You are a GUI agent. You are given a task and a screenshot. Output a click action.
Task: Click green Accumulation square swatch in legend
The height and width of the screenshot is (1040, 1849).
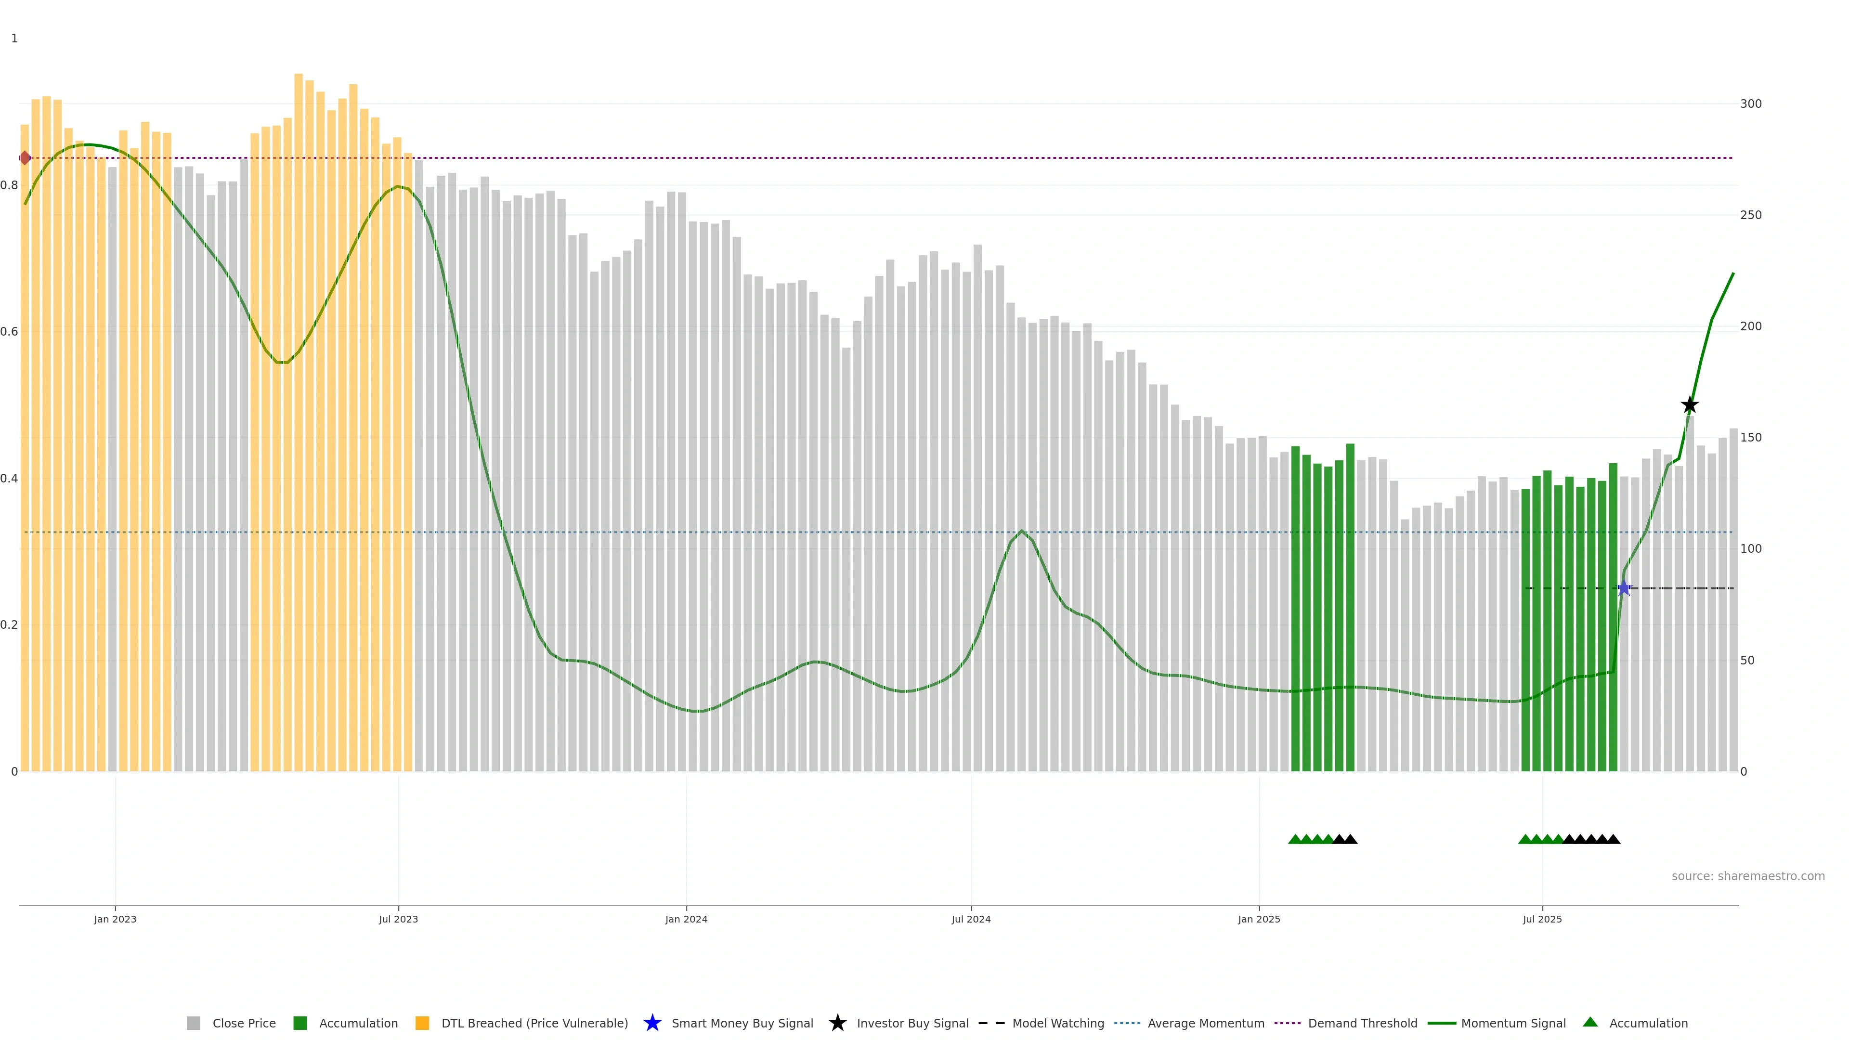(300, 1024)
